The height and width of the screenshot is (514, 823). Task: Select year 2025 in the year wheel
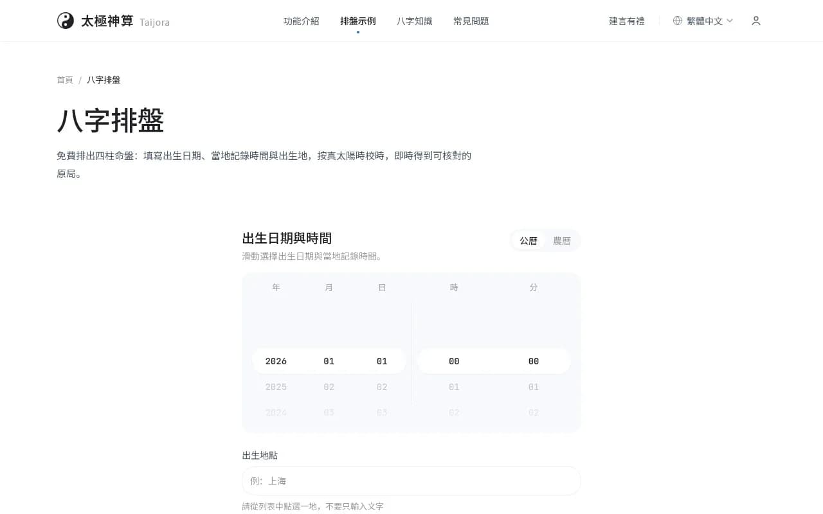(x=276, y=387)
